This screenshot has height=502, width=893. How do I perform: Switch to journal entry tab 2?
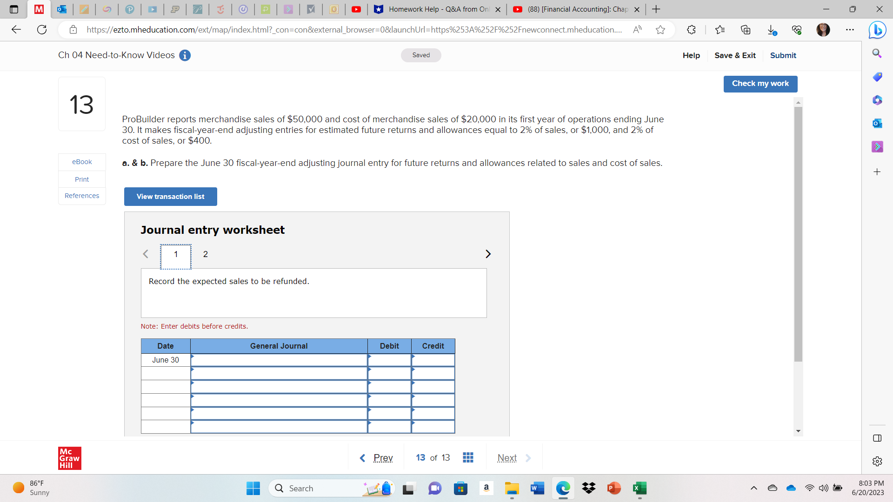coord(205,254)
